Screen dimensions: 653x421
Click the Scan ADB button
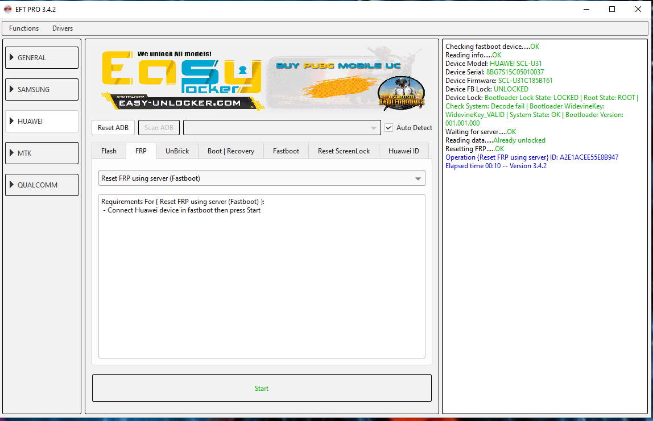pyautogui.click(x=159, y=128)
